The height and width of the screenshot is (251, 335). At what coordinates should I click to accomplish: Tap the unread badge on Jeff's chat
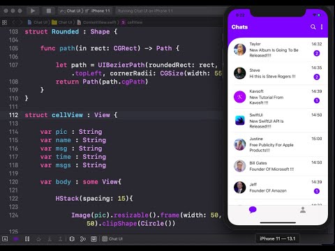coord(316,191)
